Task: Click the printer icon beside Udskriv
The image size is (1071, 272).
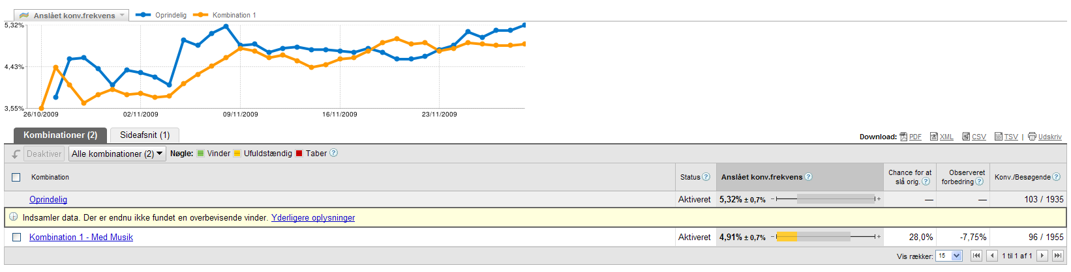Action: [1032, 137]
